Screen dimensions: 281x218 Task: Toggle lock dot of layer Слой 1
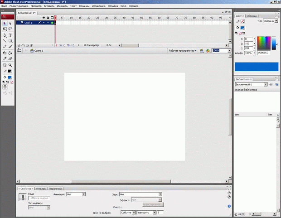48,22
